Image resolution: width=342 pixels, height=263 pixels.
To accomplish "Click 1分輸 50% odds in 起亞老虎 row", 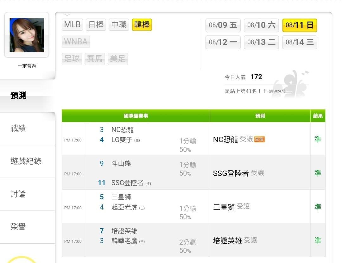I will tap(187, 213).
